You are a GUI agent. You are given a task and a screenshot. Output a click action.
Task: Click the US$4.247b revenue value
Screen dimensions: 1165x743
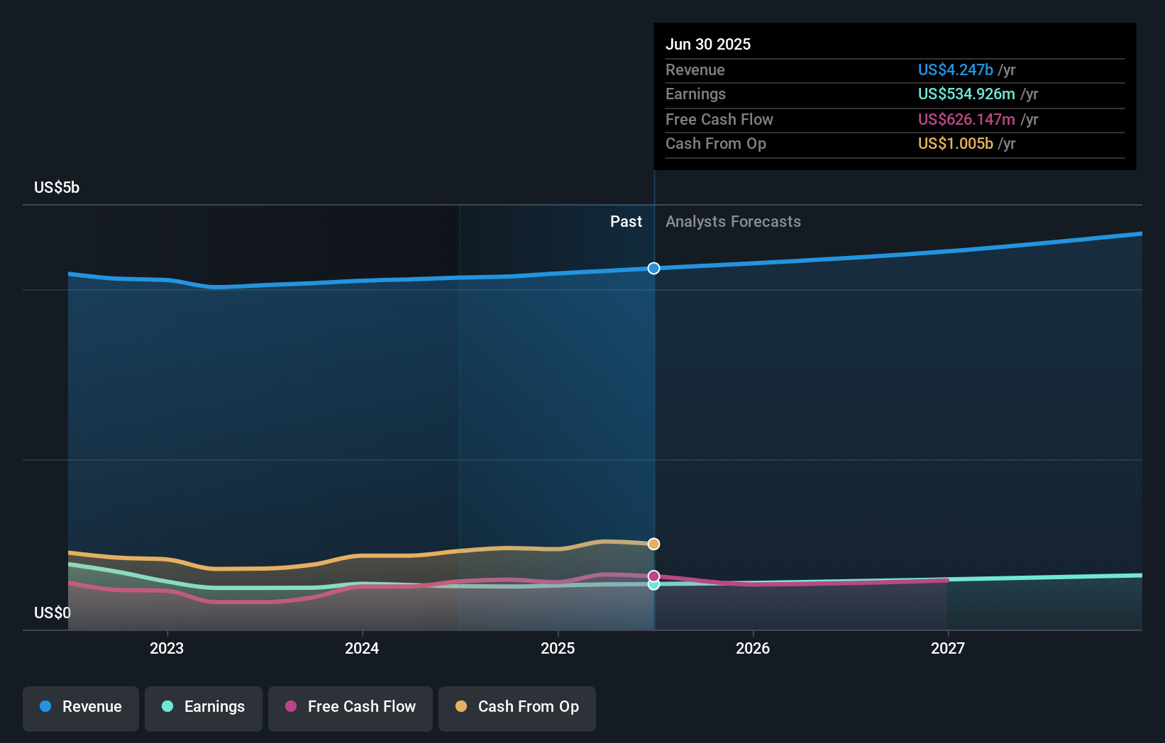tap(955, 69)
